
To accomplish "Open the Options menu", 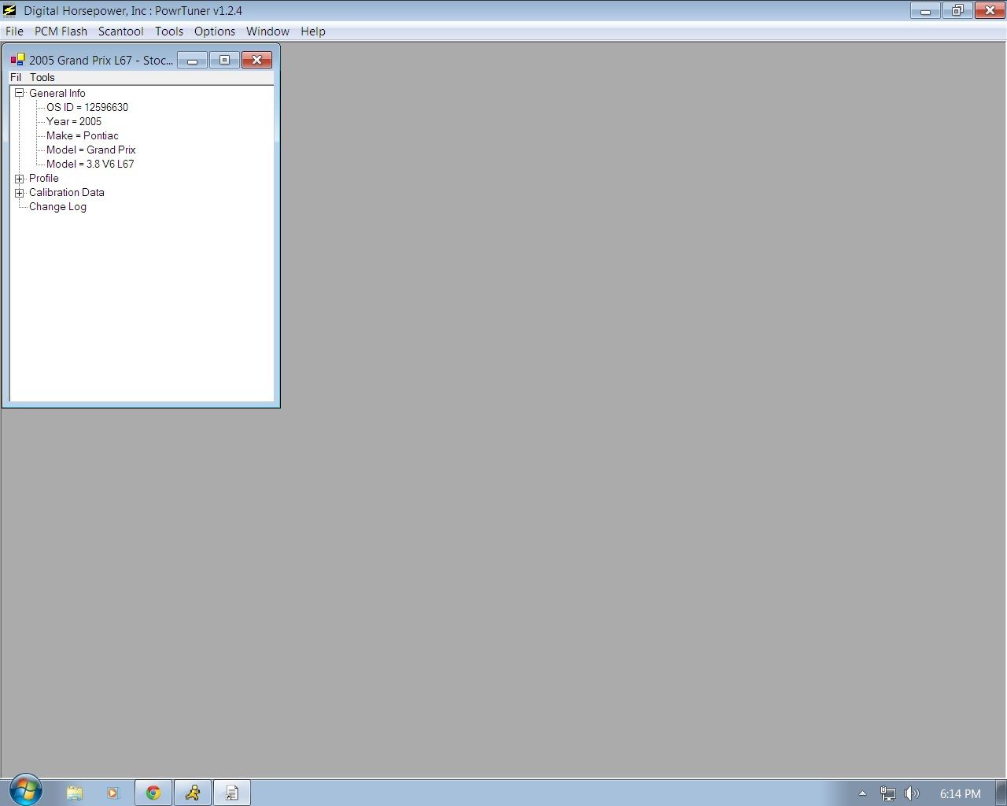I will [214, 31].
